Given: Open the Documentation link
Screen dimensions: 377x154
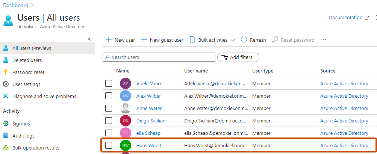Looking at the screenshot, I should click(x=345, y=18).
